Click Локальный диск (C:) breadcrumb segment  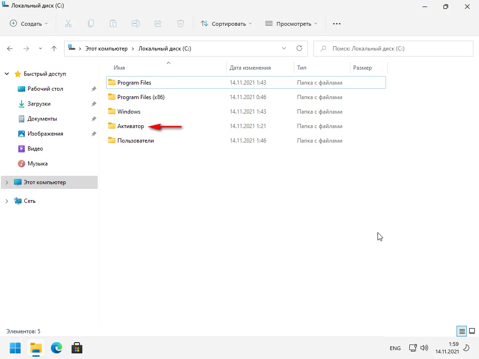(165, 49)
